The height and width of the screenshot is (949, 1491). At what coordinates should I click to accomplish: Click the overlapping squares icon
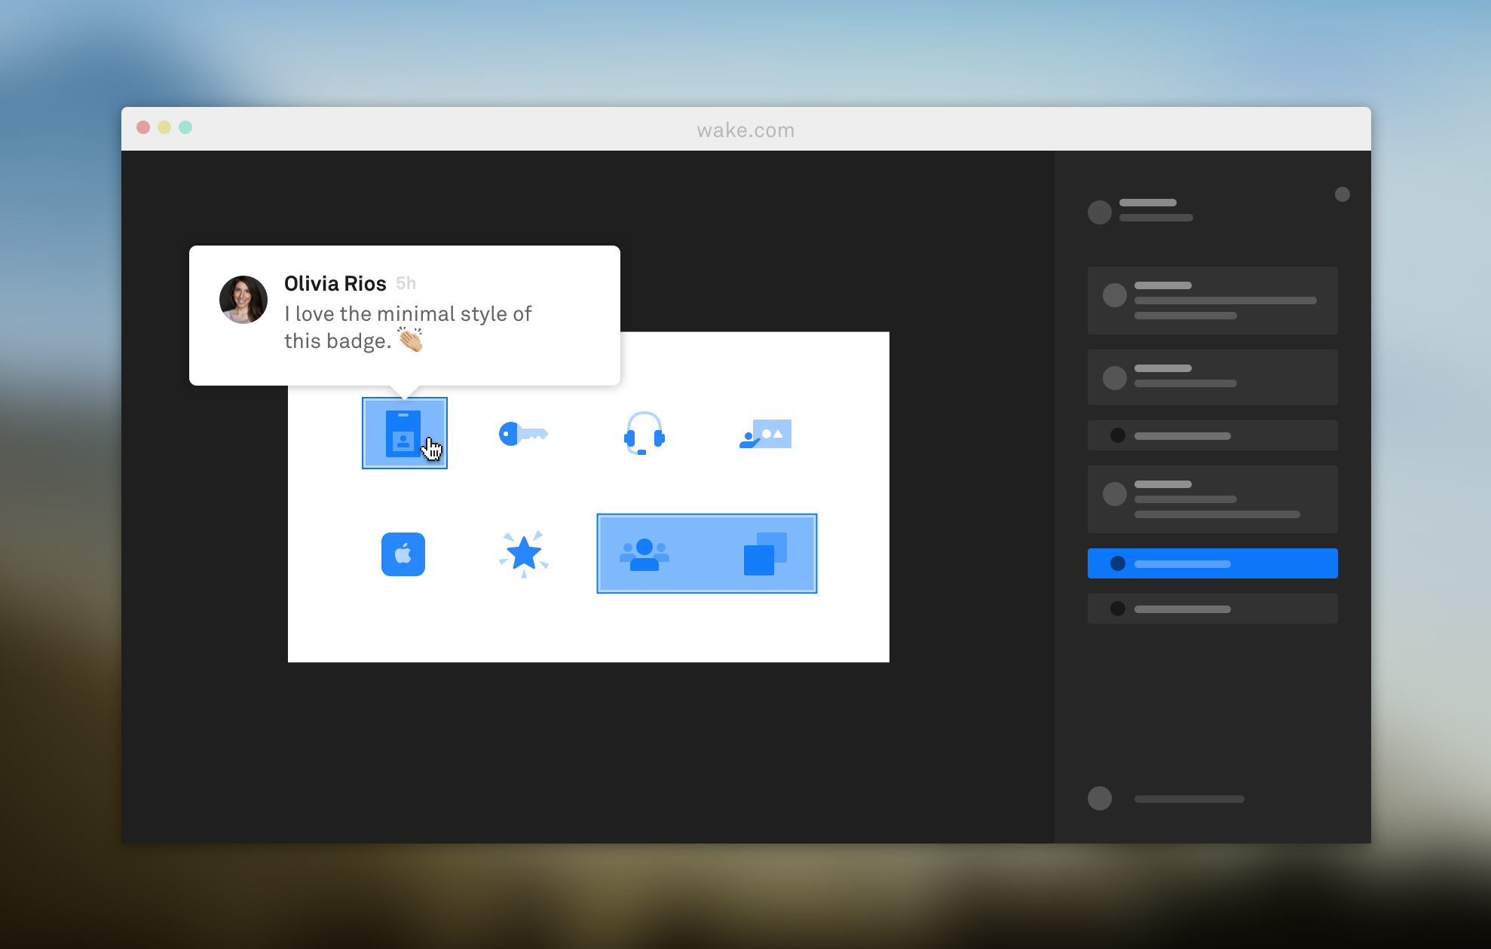coord(765,554)
